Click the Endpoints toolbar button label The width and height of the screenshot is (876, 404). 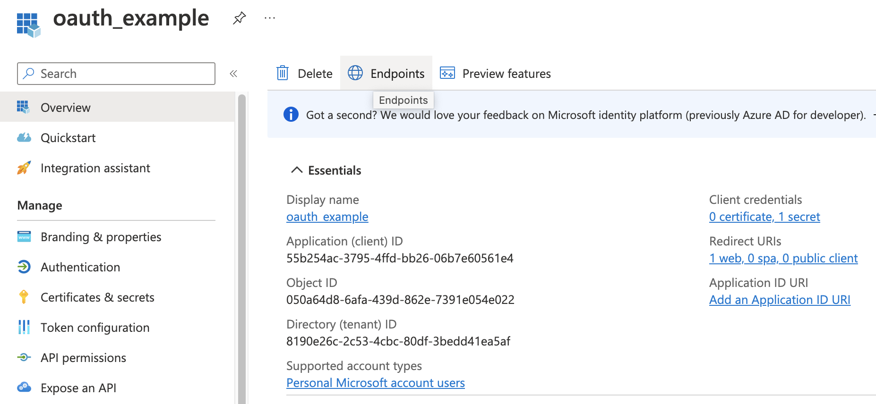click(x=397, y=74)
